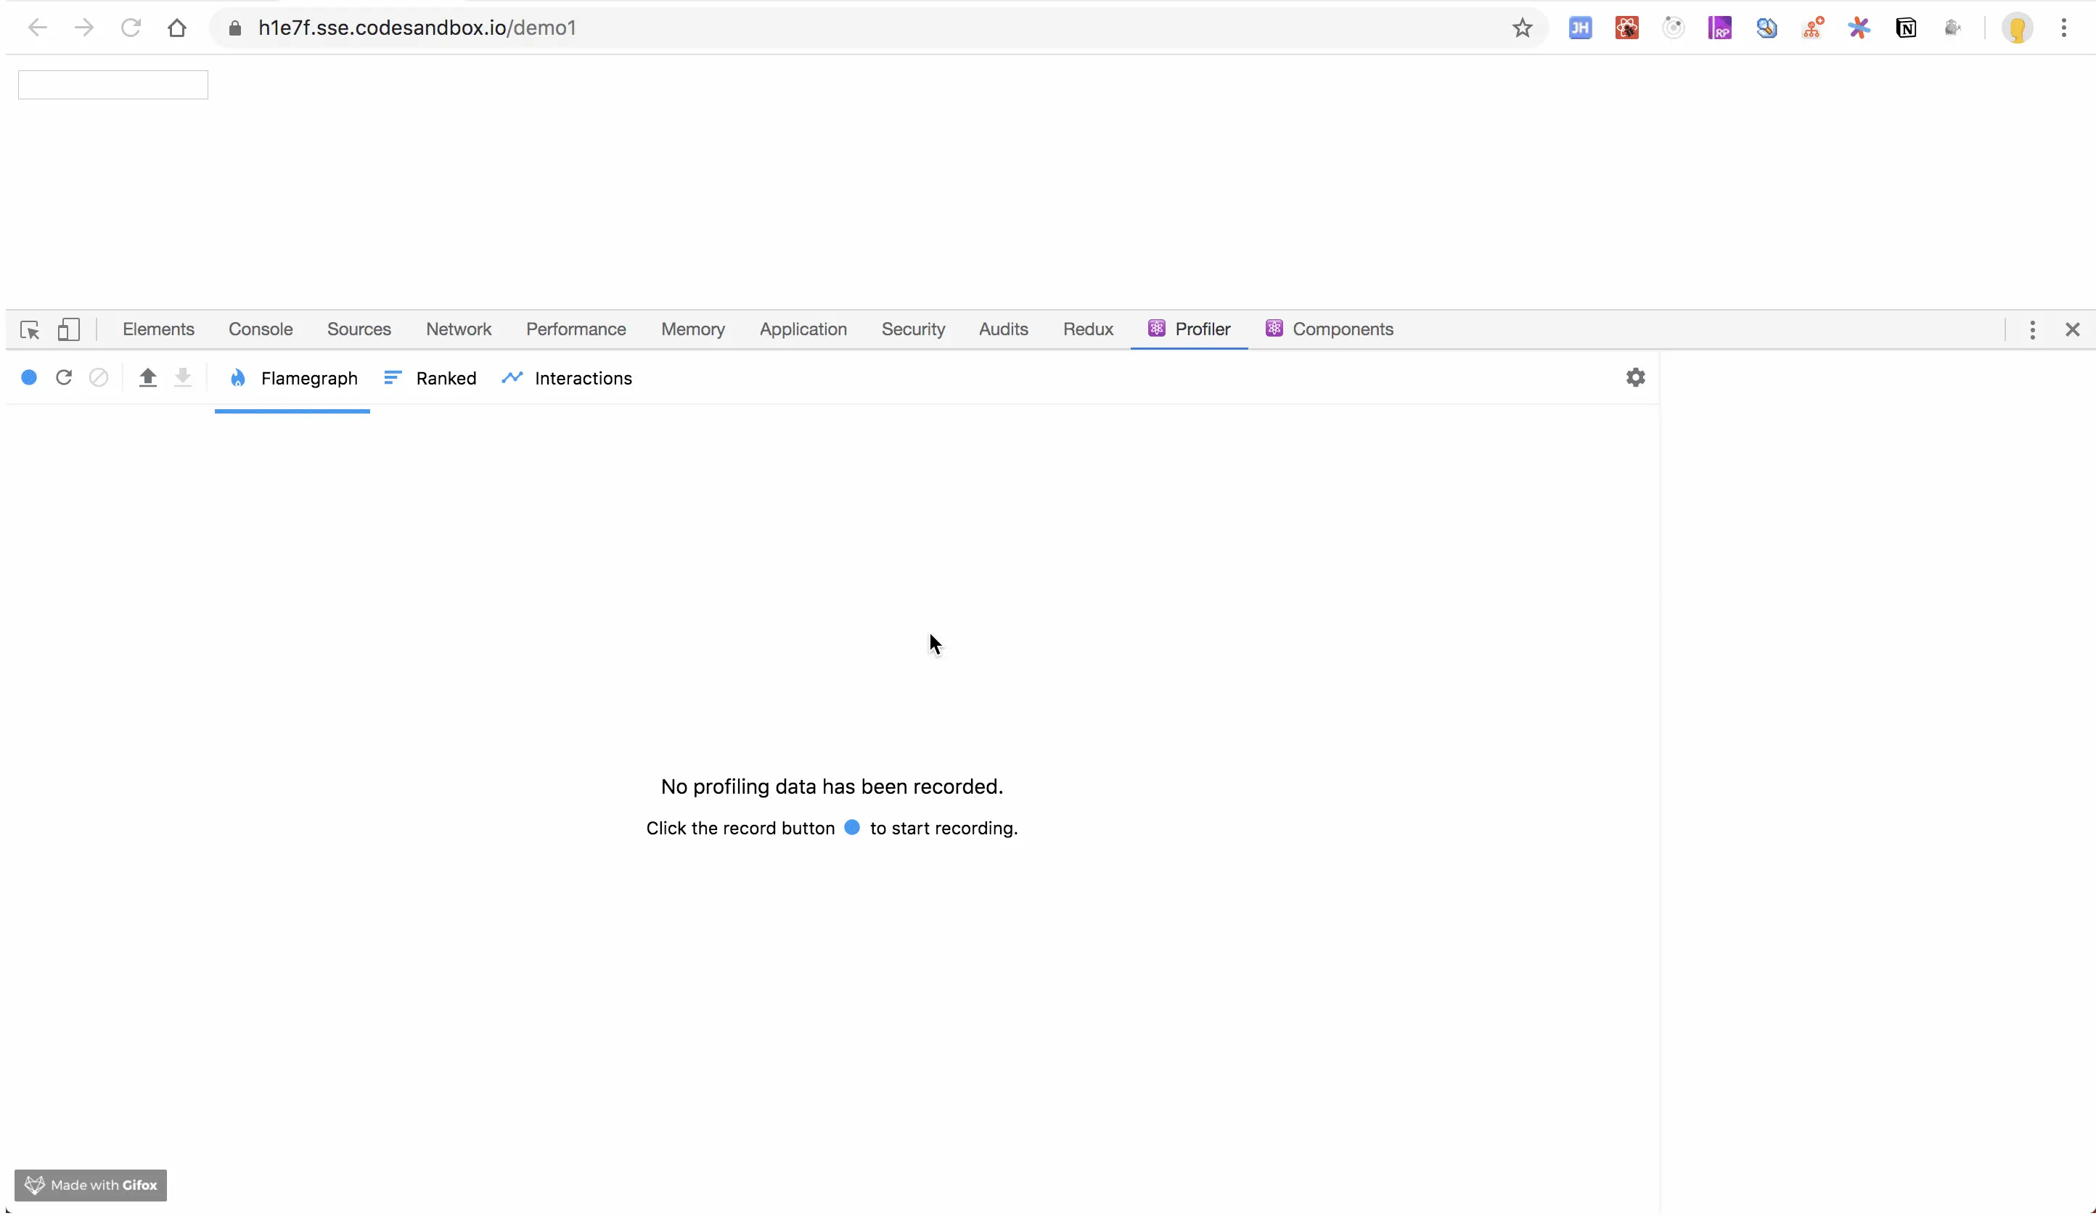Toggle the device toolbar icon
Screen dimensions: 2096x1216
(69, 329)
